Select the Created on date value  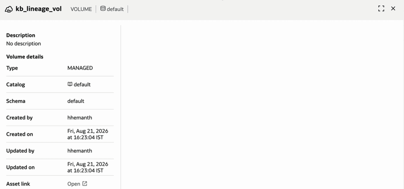88,134
